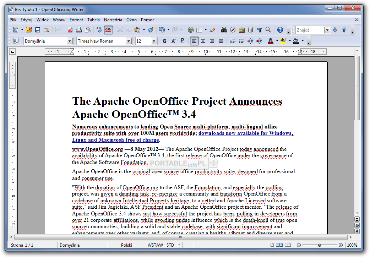This screenshot has width=370, height=258.
Task: Save the document with the floppy icon
Action: click(x=38, y=30)
